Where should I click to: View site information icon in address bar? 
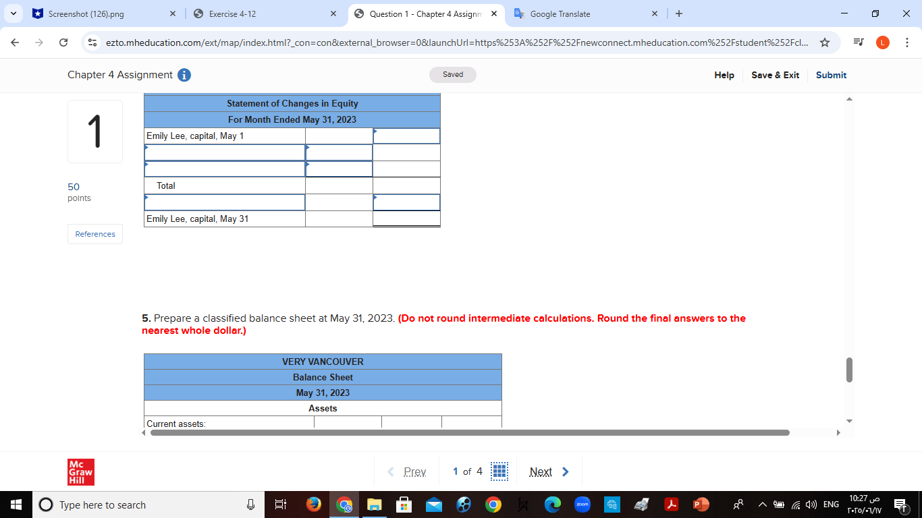[x=93, y=42]
